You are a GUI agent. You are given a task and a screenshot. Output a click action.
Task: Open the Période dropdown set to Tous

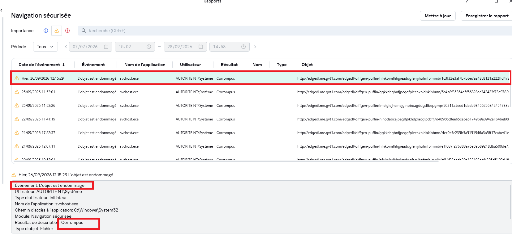pyautogui.click(x=45, y=47)
